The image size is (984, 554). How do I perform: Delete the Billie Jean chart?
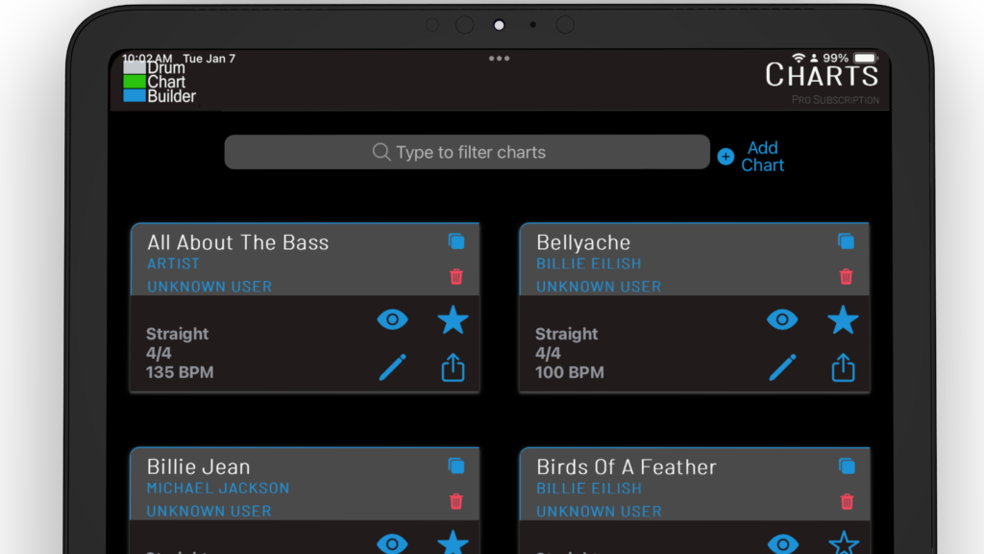pyautogui.click(x=456, y=501)
